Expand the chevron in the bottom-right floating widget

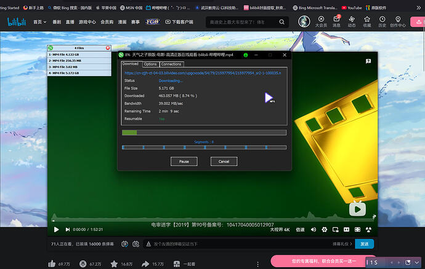point(417,262)
